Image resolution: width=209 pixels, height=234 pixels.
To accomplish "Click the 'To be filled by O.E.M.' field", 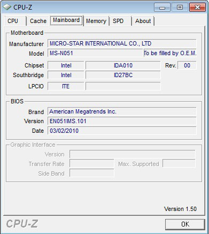I will (170, 53).
